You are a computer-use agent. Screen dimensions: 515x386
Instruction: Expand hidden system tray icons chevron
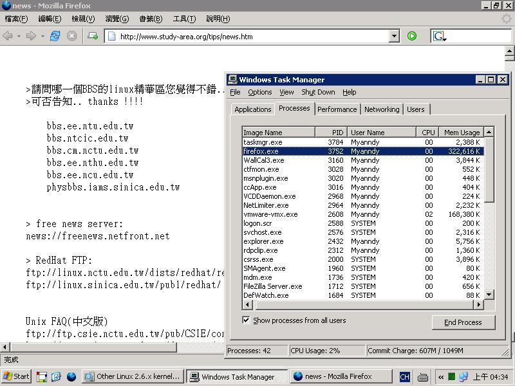(441, 377)
